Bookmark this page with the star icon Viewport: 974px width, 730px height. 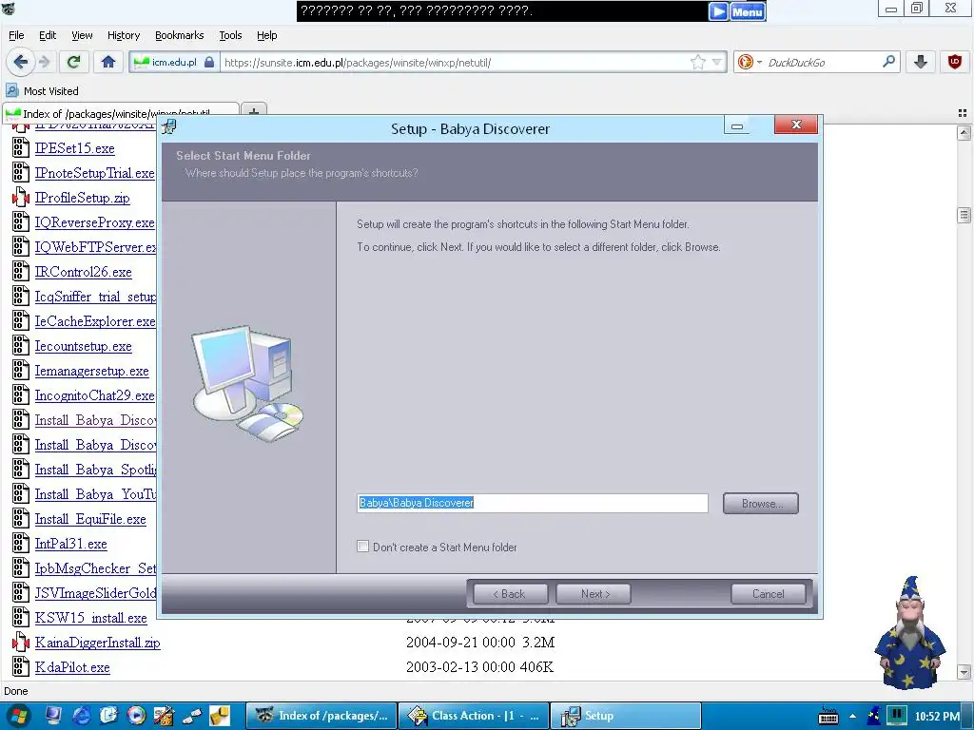(698, 62)
